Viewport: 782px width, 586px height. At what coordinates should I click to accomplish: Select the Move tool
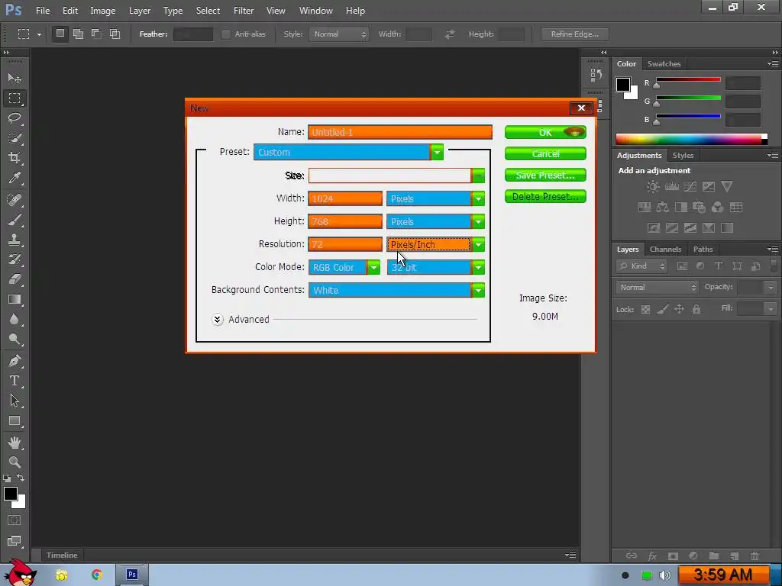coord(14,79)
